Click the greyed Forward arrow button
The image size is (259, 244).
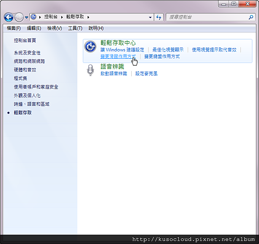tap(19, 17)
